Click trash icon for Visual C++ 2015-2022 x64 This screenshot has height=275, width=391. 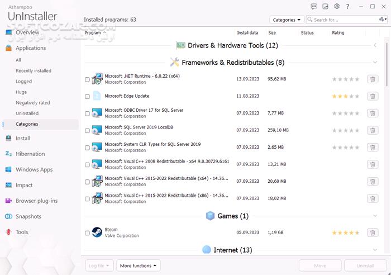click(373, 182)
